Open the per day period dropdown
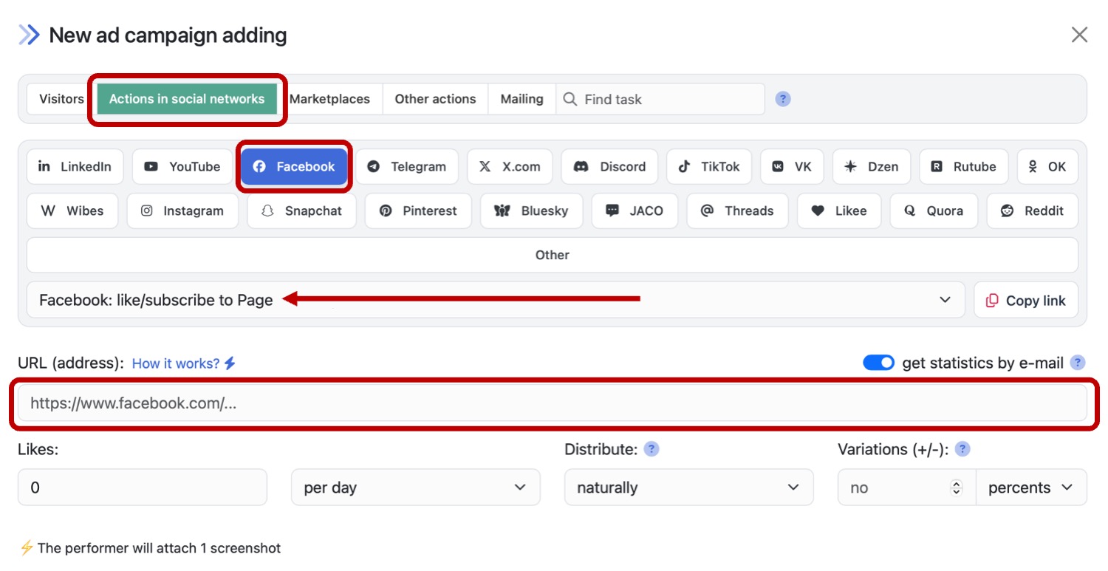 [415, 488]
